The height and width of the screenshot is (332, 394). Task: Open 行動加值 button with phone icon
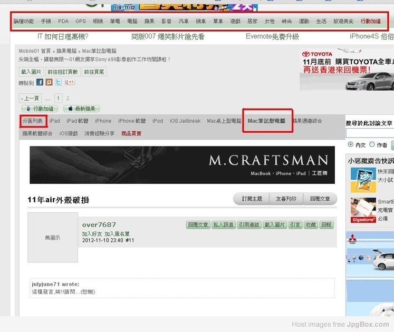39,109
